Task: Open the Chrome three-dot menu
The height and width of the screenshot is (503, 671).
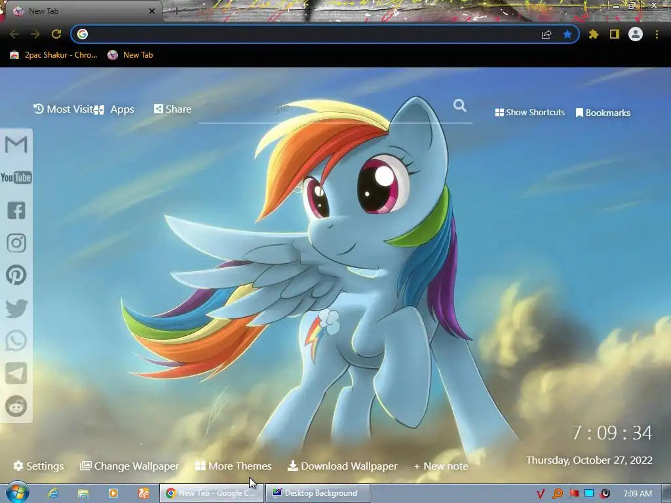Action: click(x=657, y=34)
